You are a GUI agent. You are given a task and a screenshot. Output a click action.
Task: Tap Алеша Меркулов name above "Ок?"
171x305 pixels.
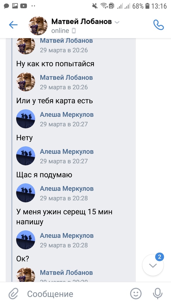(x=67, y=235)
